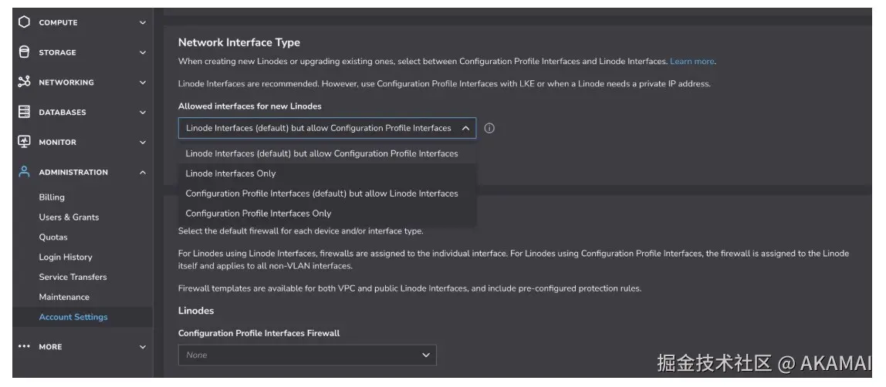
Task: Click the ADMINISTRATION menu label
Action: point(73,172)
